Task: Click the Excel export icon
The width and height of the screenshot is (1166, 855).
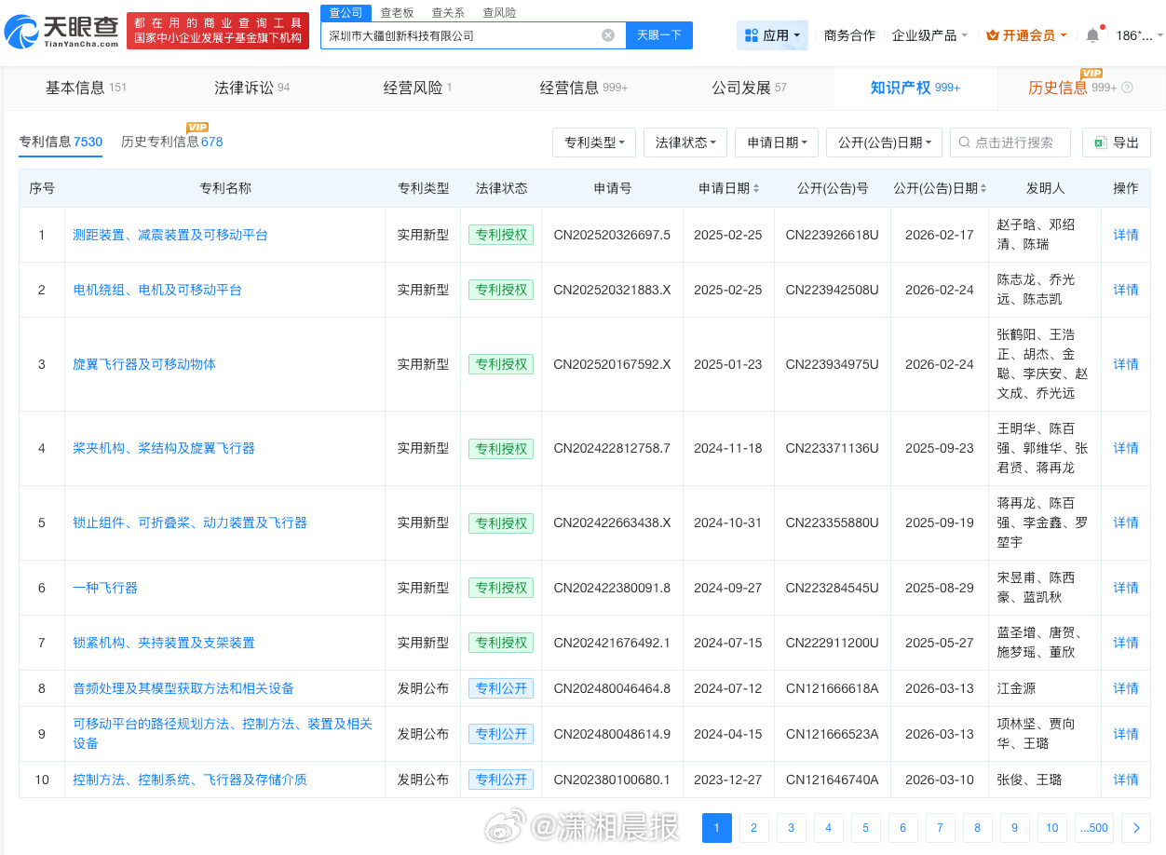Action: tap(1100, 142)
